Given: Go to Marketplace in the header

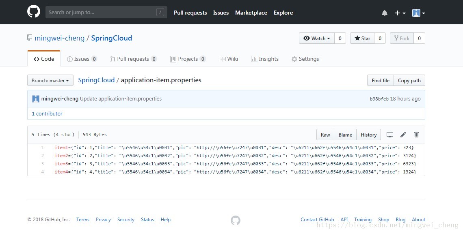Looking at the screenshot, I should 251,13.
